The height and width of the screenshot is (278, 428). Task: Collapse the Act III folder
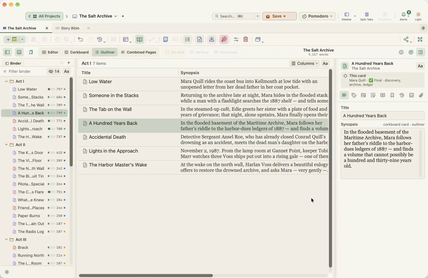[6, 240]
